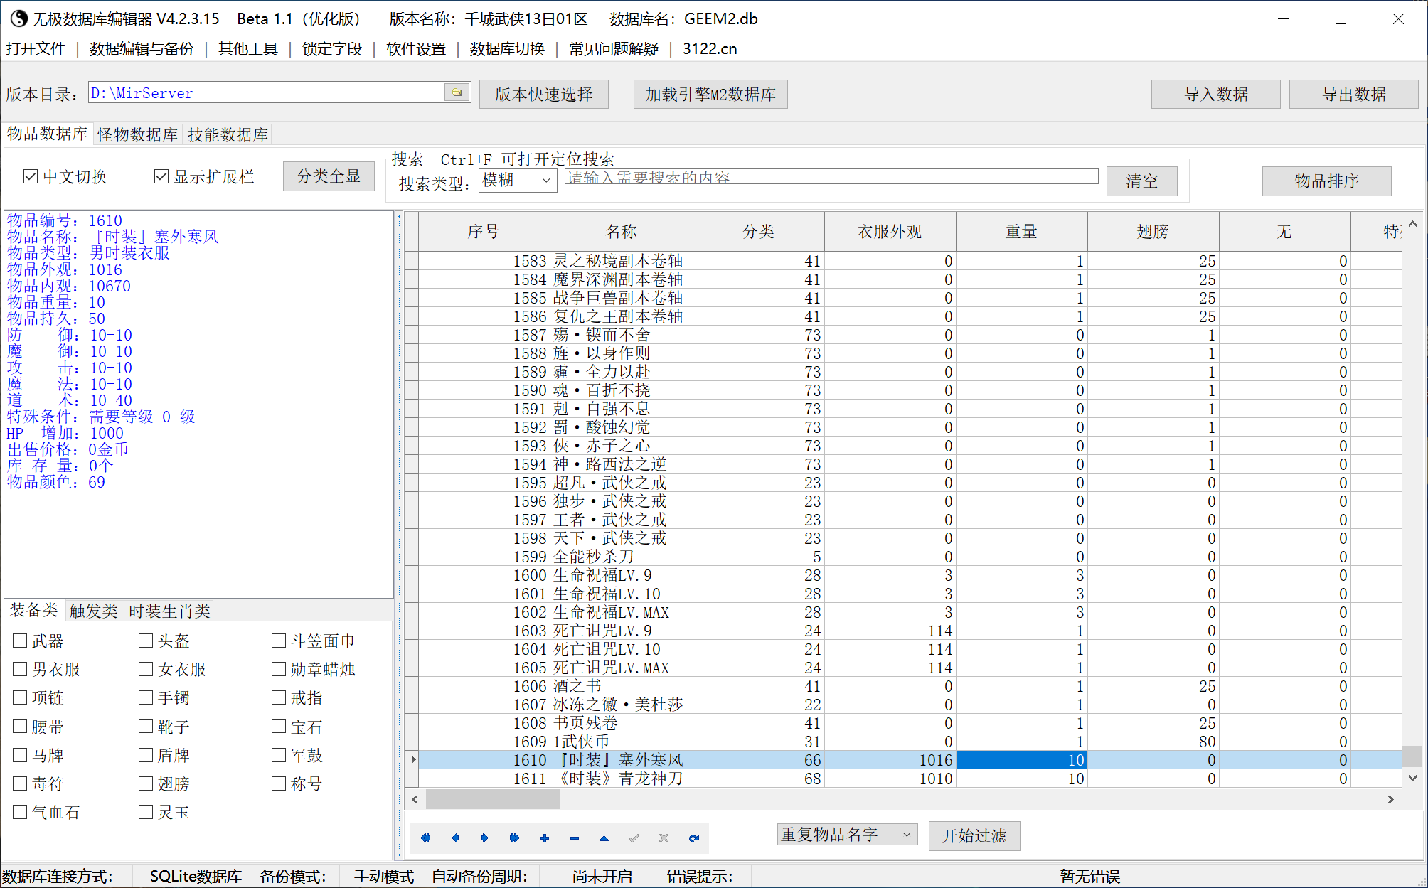The width and height of the screenshot is (1428, 888).
Task: Click the 版本快速选择 button
Action: tap(544, 94)
